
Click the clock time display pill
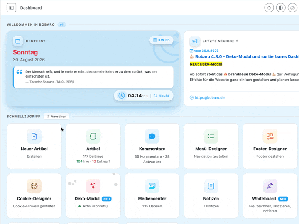[x=144, y=96]
